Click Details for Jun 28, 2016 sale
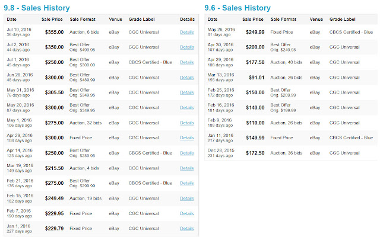 (x=187, y=78)
